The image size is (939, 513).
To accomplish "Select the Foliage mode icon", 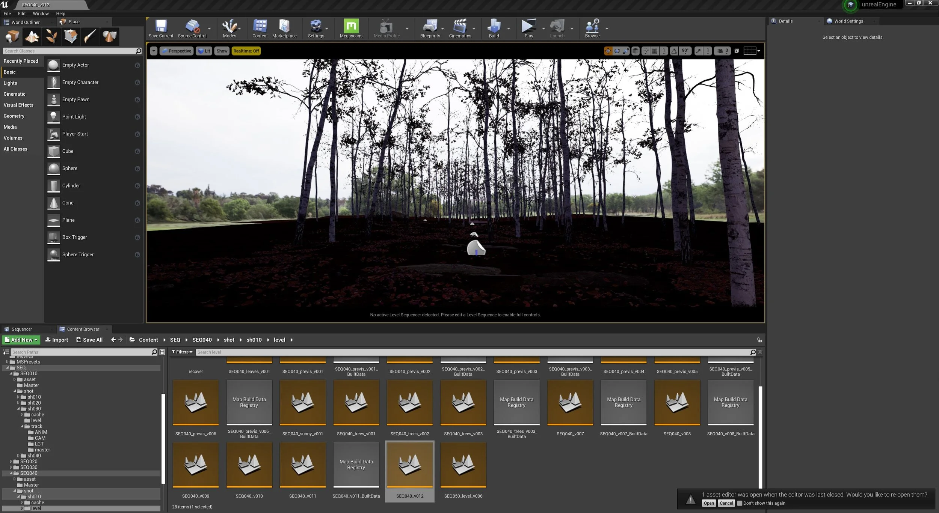I will click(51, 36).
